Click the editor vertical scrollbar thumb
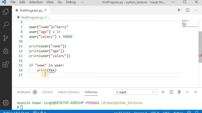This screenshot has height=113, width=202. [x=200, y=47]
